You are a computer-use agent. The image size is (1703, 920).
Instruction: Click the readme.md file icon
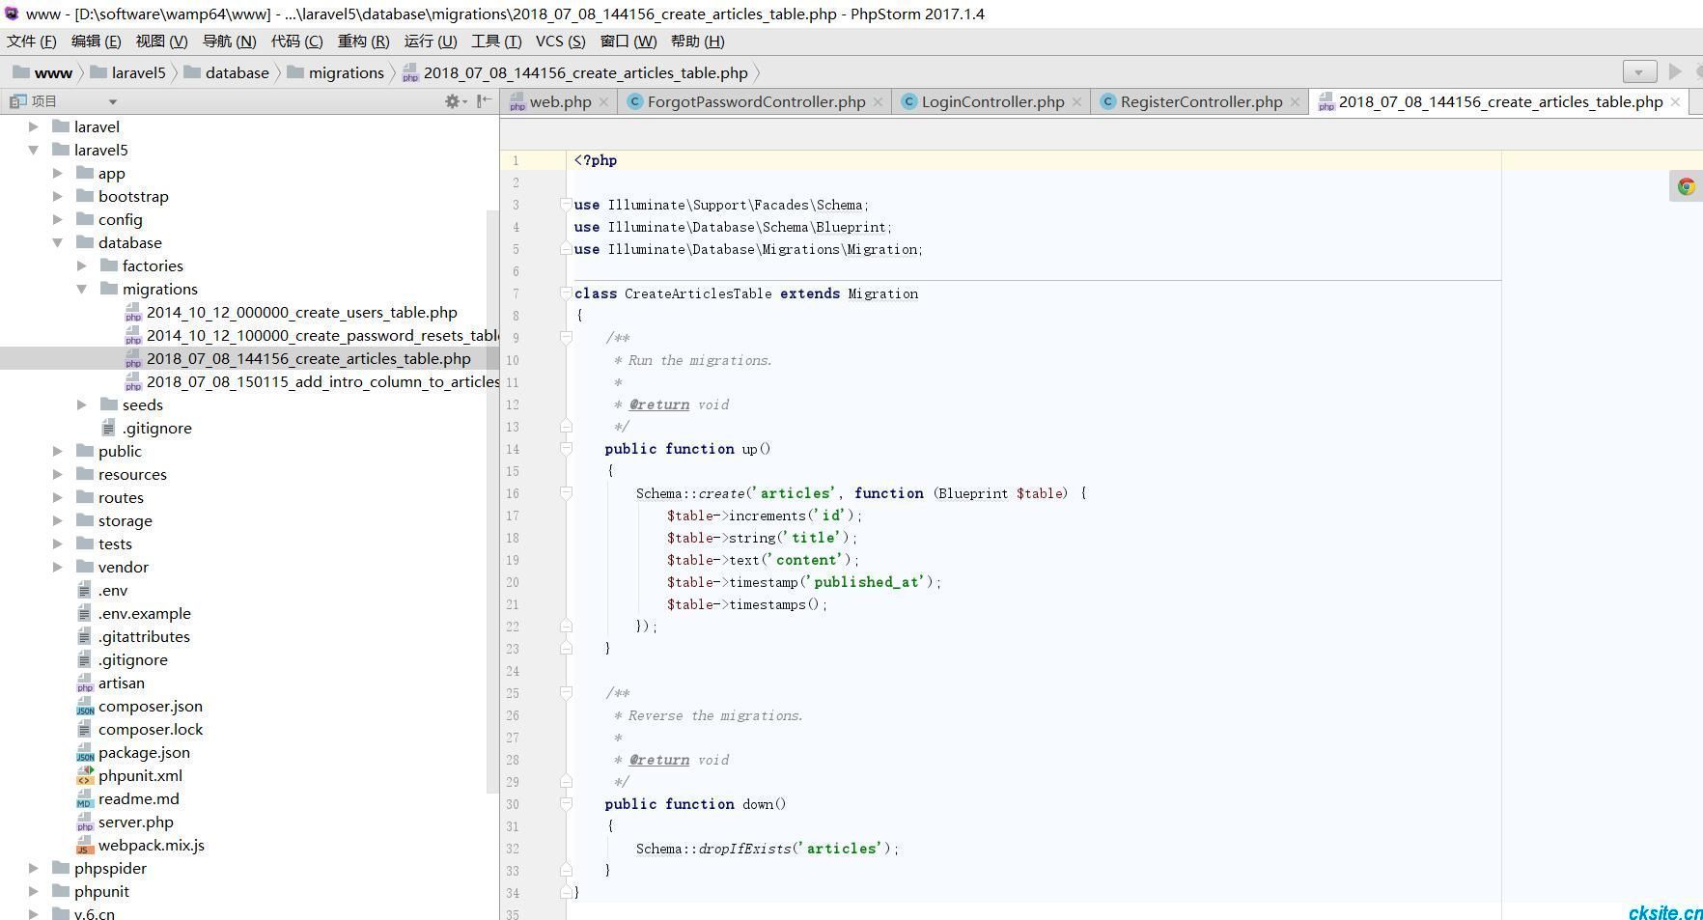pyautogui.click(x=85, y=798)
